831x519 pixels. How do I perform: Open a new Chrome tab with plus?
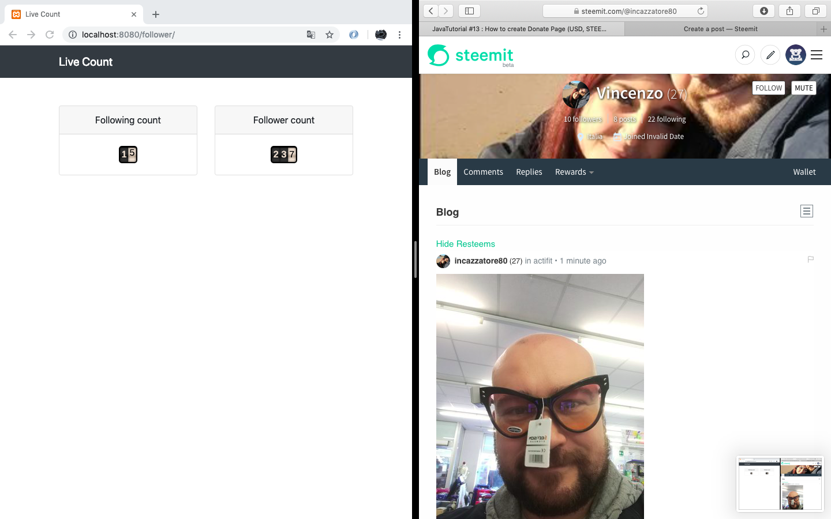coord(156,14)
